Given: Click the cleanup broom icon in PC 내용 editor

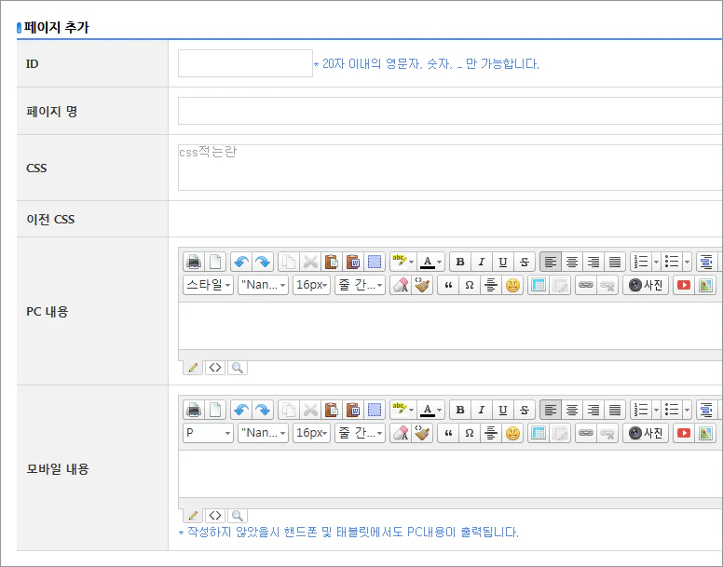Looking at the screenshot, I should pyautogui.click(x=422, y=285).
